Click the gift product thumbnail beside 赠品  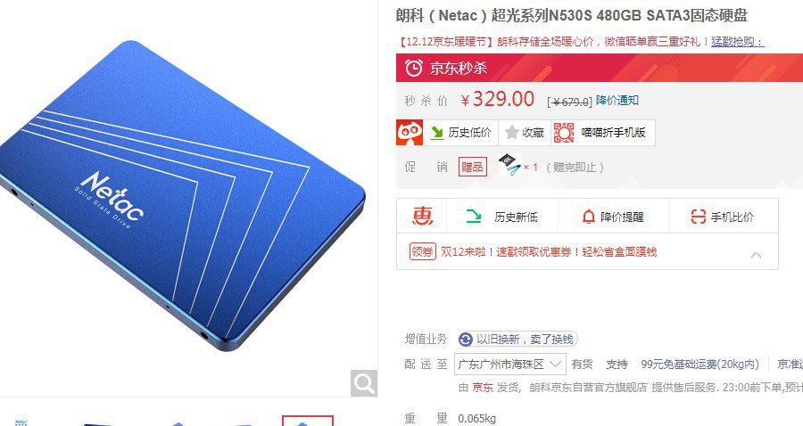coord(509,165)
